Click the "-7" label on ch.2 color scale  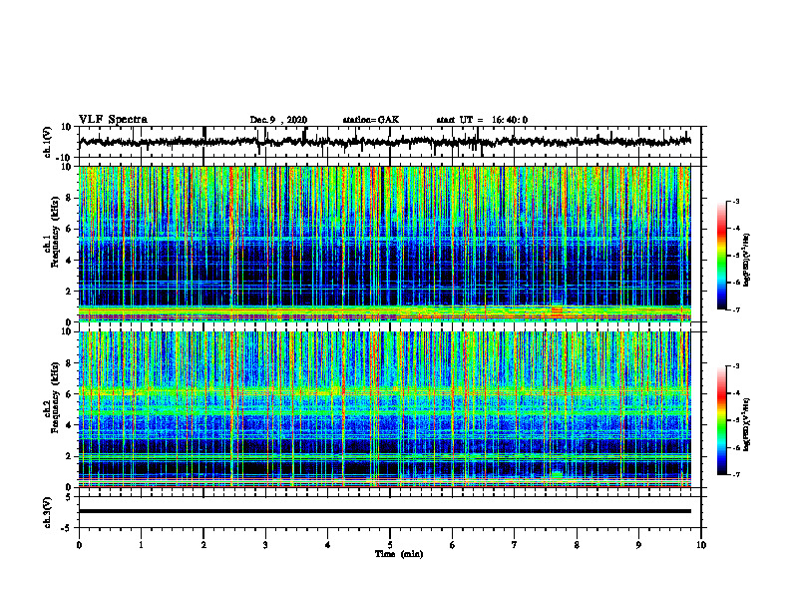tap(735, 474)
